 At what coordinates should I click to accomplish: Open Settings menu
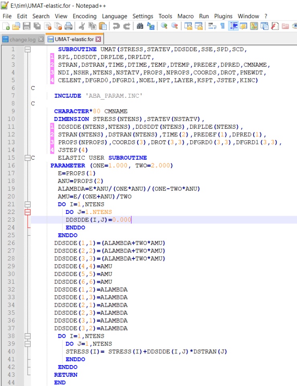tap(143, 16)
